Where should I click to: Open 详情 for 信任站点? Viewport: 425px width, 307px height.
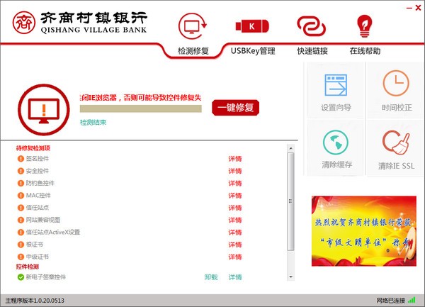click(234, 208)
